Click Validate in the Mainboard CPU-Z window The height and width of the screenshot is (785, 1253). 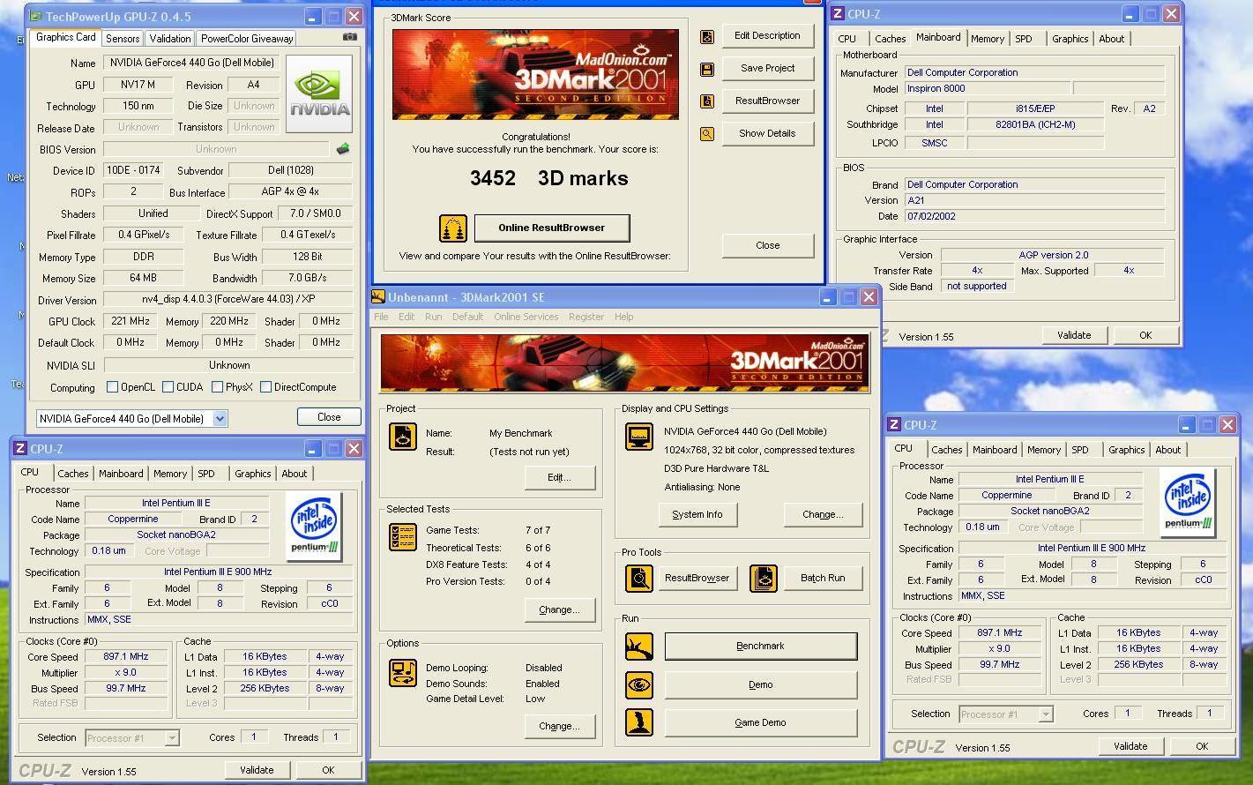pos(1074,335)
